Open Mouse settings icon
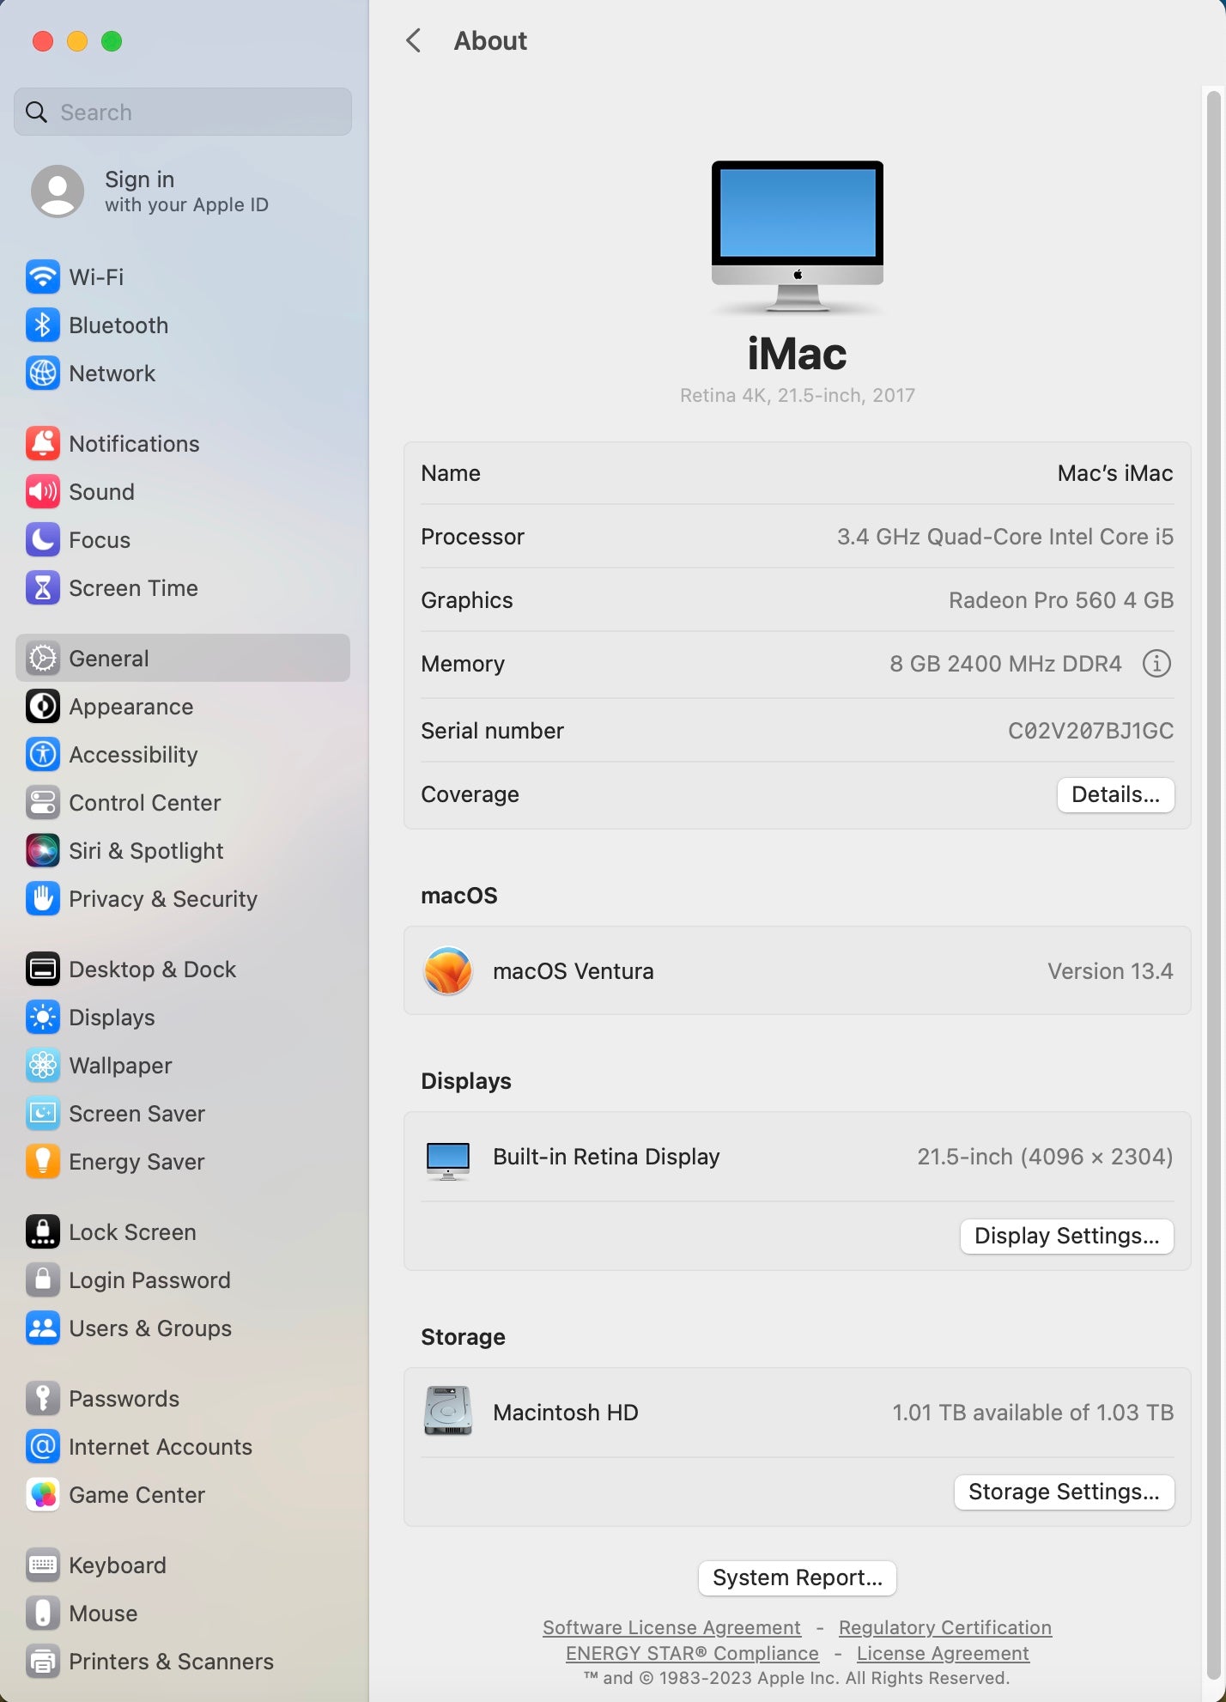Screen dimensions: 1226x1702 pyautogui.click(x=43, y=1613)
